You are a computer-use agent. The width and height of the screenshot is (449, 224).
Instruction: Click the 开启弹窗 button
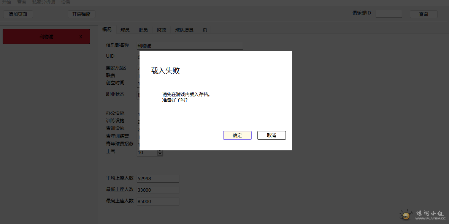tap(81, 14)
